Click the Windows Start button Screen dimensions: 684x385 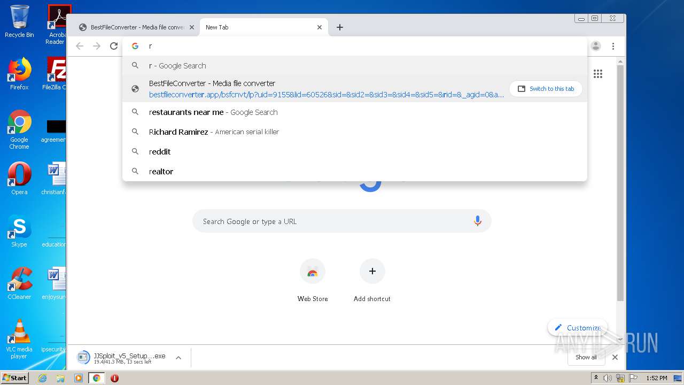[14, 378]
